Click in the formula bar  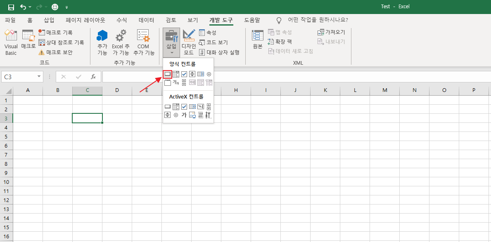click(x=296, y=77)
